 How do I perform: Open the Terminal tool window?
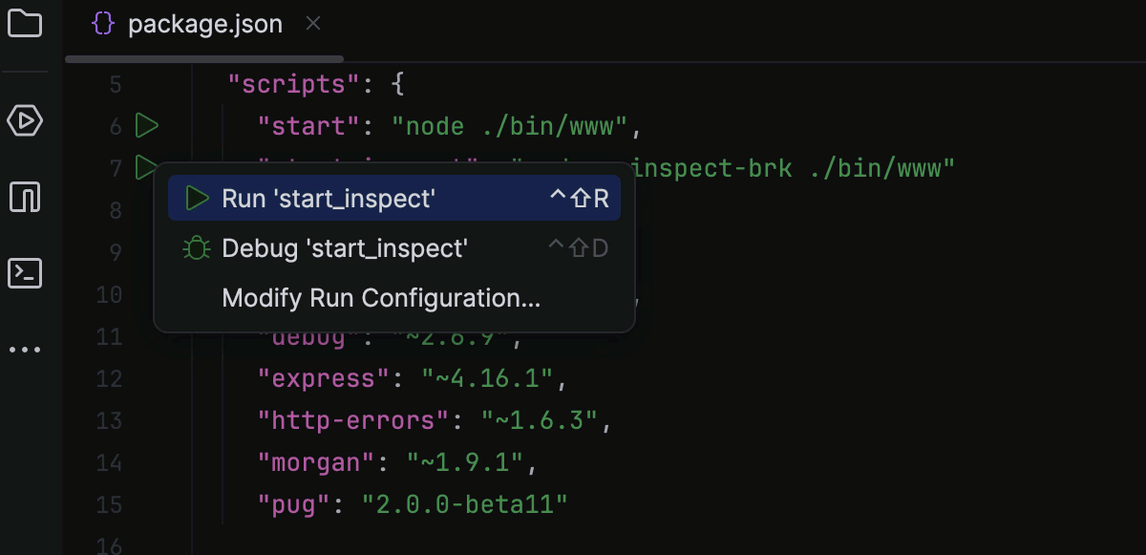26,273
